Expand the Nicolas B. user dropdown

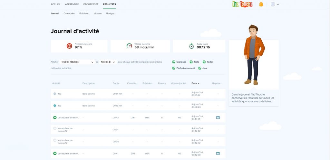point(108,62)
